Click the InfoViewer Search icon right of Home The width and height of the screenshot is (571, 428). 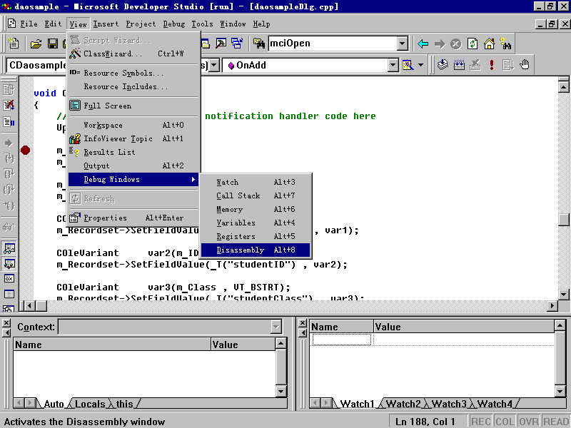[505, 44]
